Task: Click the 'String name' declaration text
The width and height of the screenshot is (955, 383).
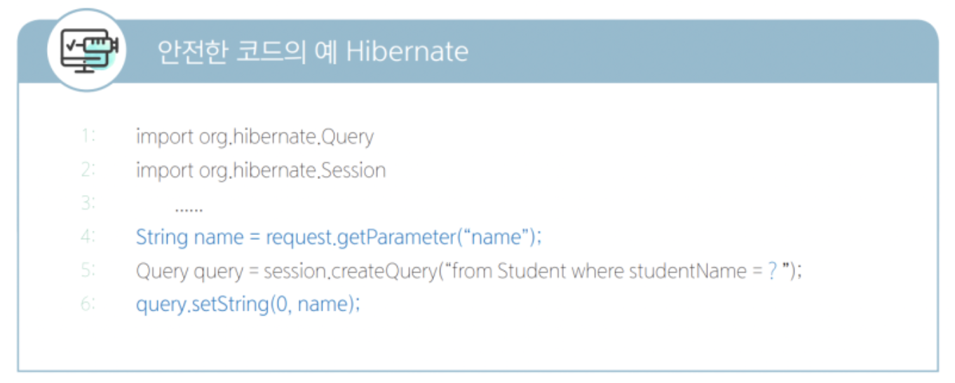Action: (187, 237)
